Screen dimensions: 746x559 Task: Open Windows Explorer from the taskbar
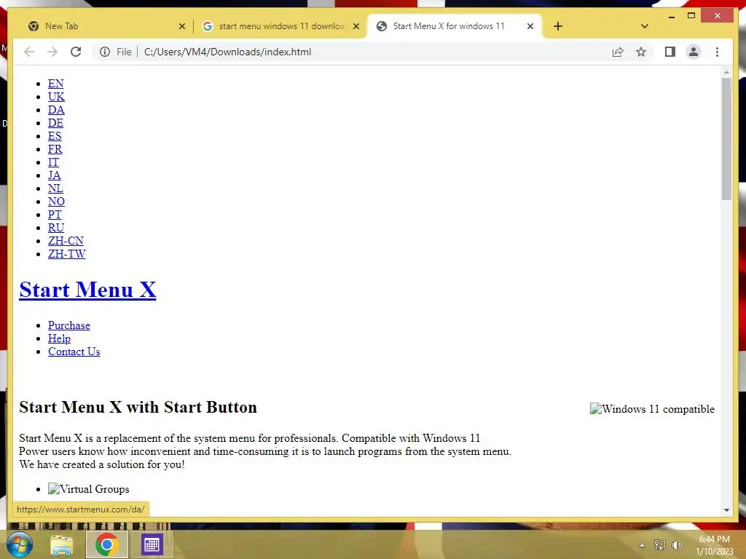click(62, 544)
